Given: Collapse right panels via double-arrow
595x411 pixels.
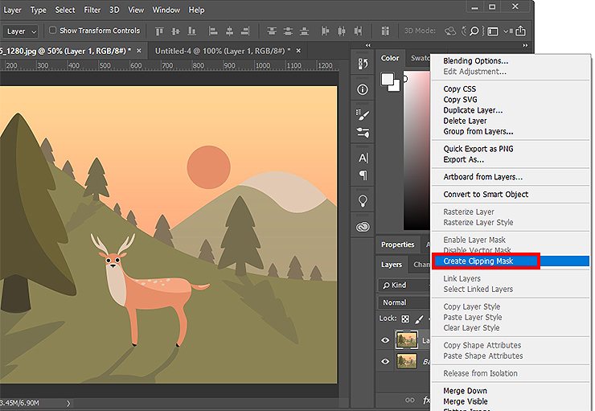Looking at the screenshot, I should point(525,45).
